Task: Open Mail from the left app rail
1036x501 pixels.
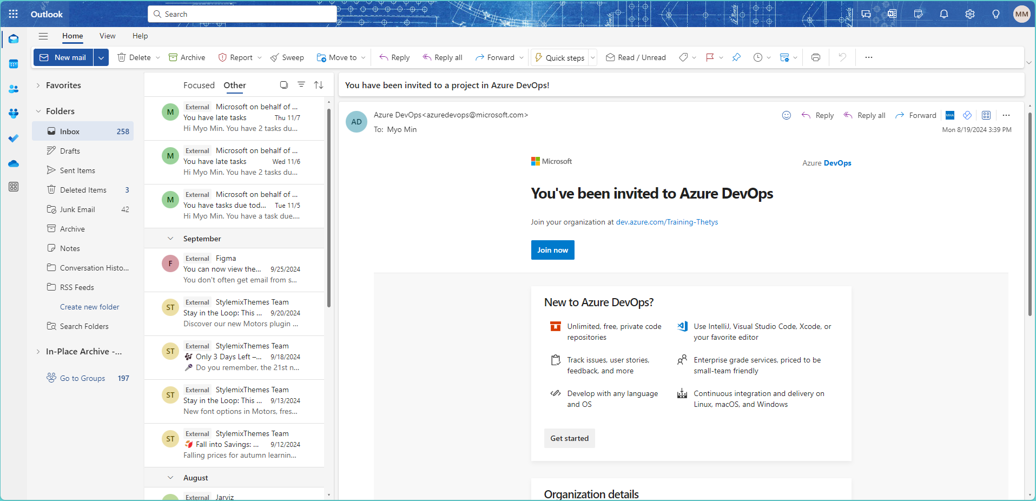Action: tap(14, 39)
